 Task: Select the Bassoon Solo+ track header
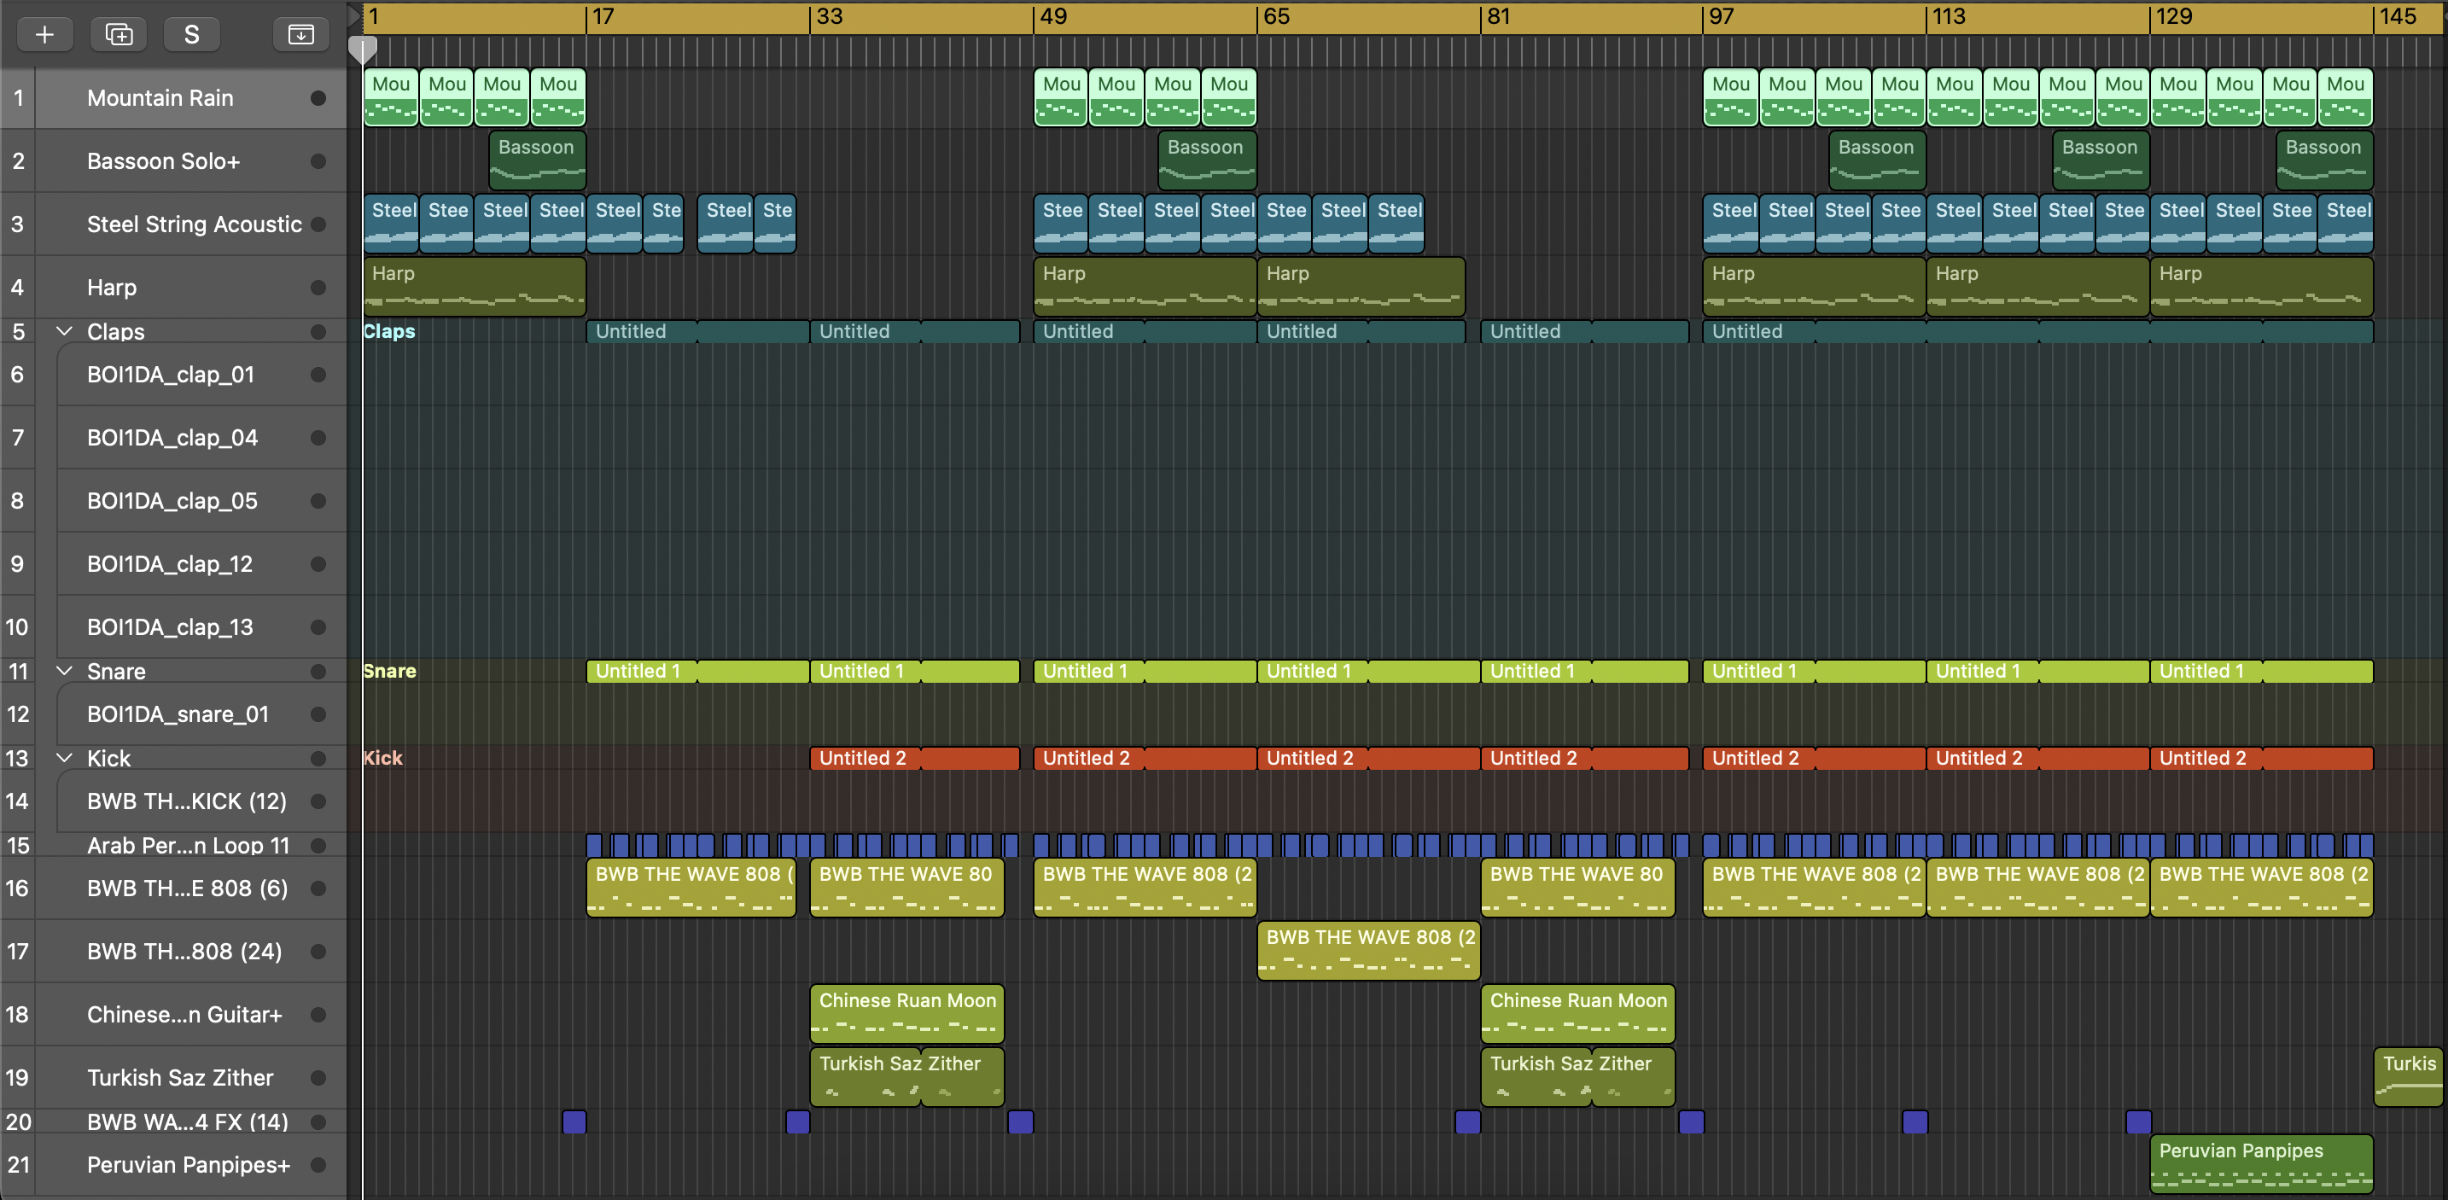click(x=163, y=161)
